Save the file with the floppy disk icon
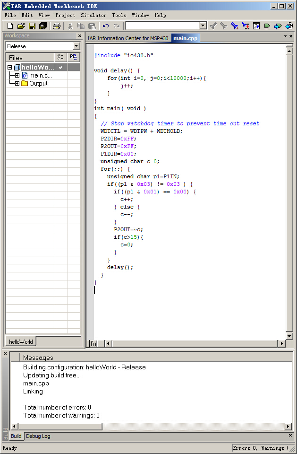Viewport: 297px width, 454px height. 32,26
